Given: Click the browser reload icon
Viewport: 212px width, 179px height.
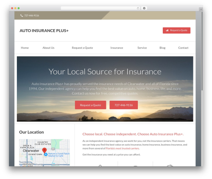Looking at the screenshot, I should [x=138, y=8].
